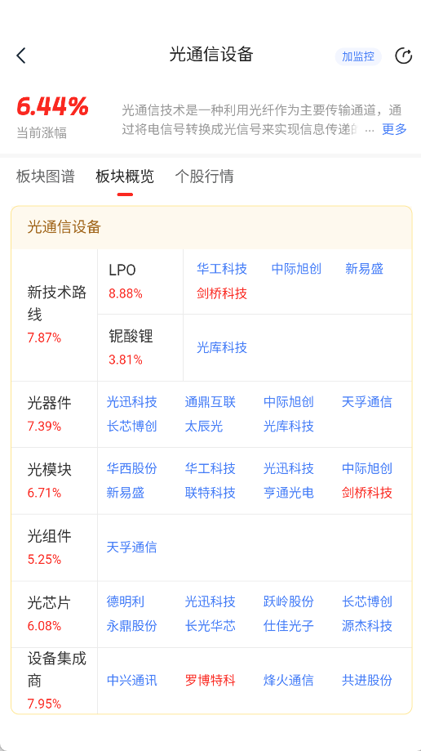Add the sector to monitoring with 加监控
The image size is (421, 751).
[358, 56]
